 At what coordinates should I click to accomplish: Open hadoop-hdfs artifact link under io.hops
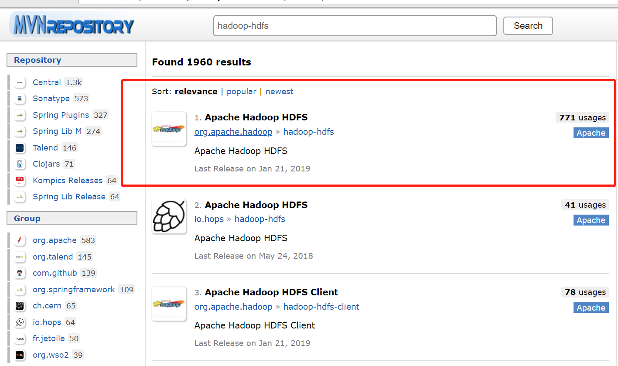tap(259, 219)
